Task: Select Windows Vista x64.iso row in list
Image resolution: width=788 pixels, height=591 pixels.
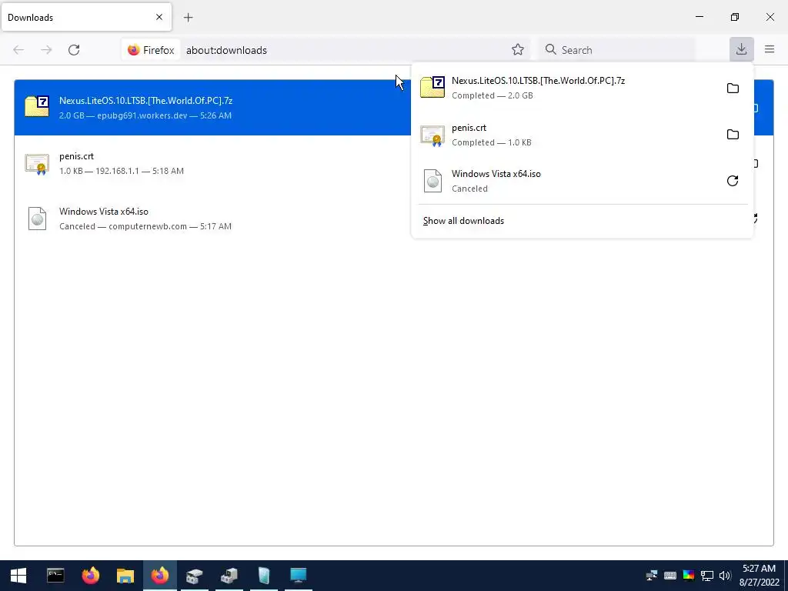Action: [x=212, y=219]
